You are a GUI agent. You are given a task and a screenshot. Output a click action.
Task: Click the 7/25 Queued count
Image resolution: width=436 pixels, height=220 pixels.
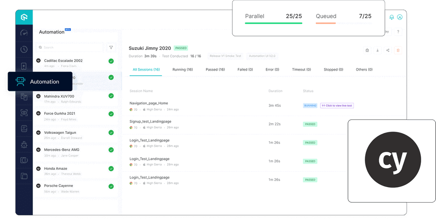pos(365,16)
